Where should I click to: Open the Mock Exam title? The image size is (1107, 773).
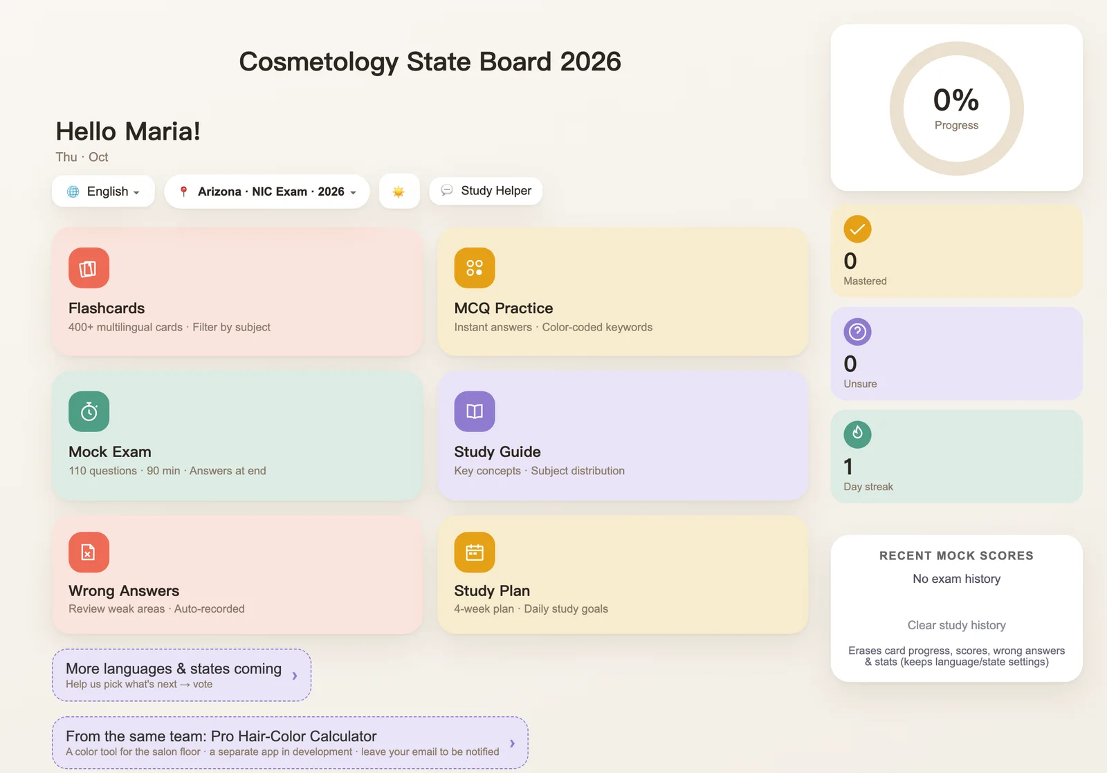point(110,451)
